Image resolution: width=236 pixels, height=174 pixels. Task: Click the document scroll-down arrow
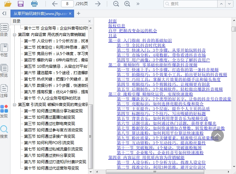(234, 166)
